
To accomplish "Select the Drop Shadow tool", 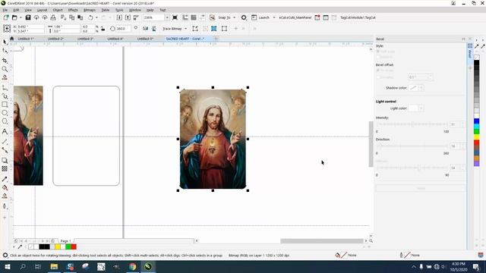I will coord(5,160).
